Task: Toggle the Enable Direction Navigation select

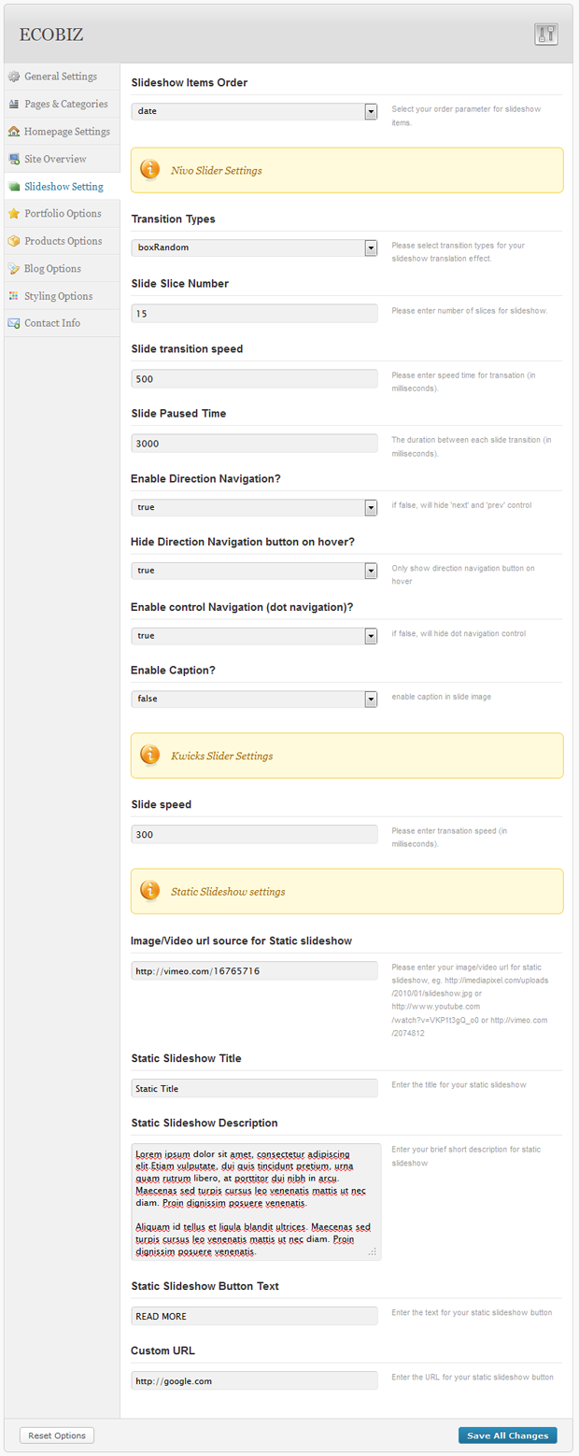Action: pyautogui.click(x=254, y=507)
